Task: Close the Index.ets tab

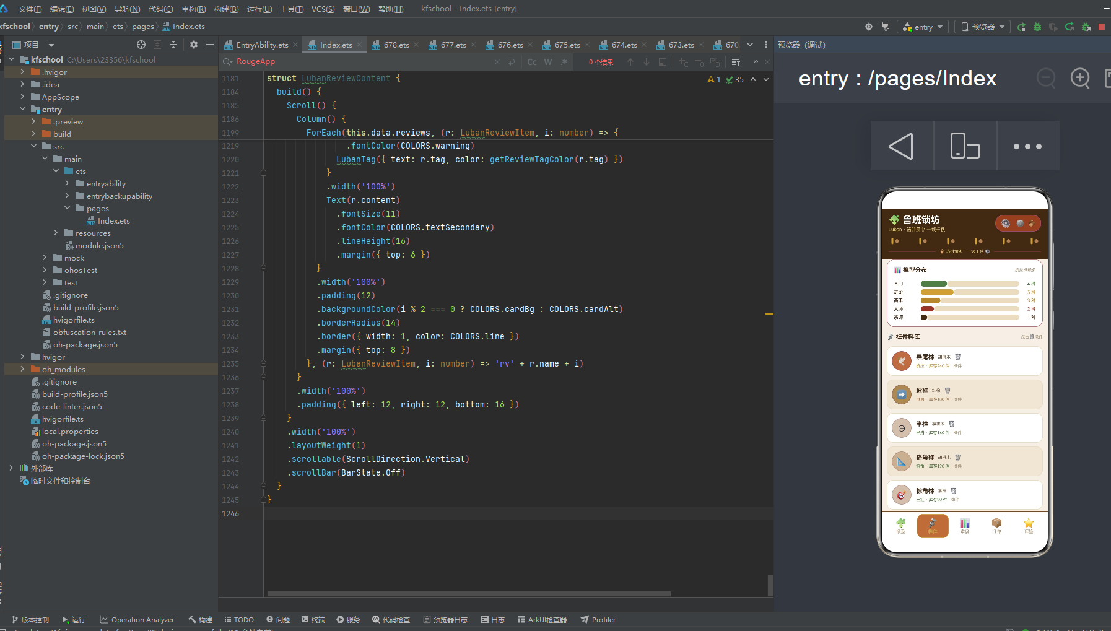Action: tap(360, 45)
